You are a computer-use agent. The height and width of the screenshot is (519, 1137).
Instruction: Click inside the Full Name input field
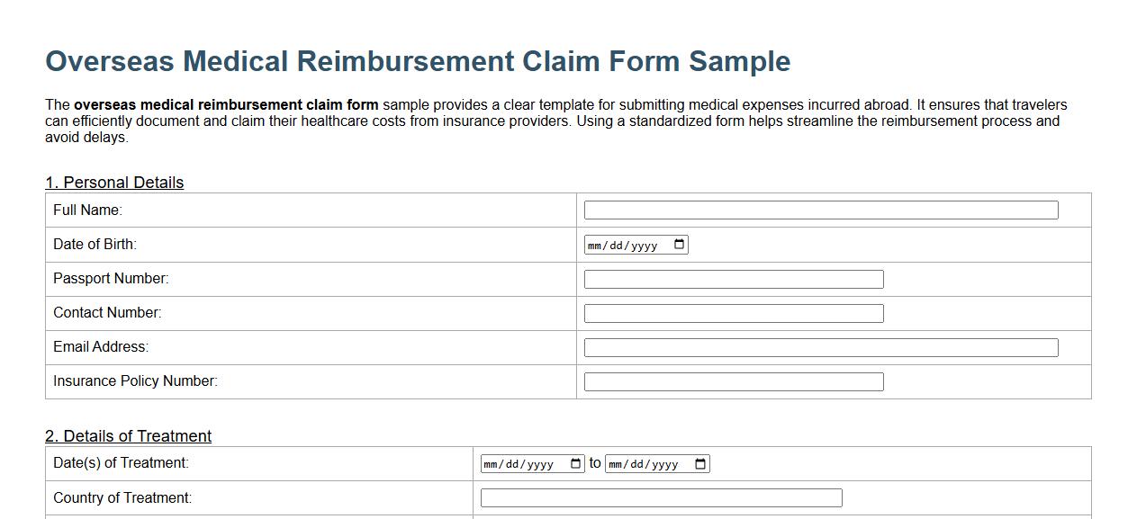pyautogui.click(x=819, y=210)
